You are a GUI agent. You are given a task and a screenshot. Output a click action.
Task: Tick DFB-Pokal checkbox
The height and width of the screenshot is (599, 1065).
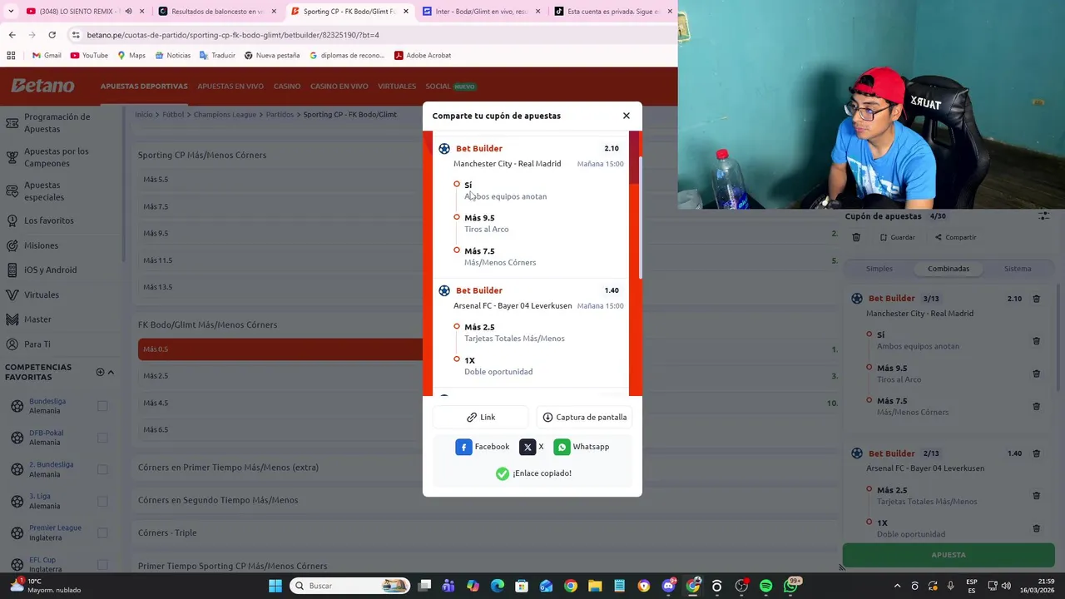102,438
